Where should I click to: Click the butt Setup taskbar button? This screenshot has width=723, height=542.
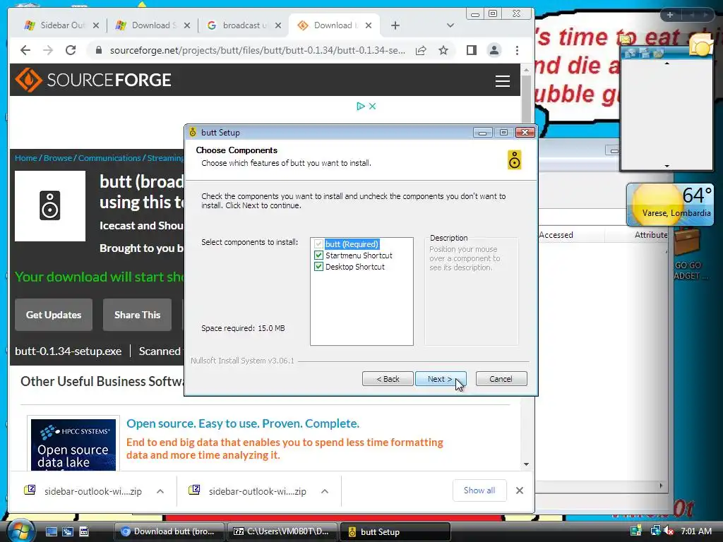click(395, 531)
